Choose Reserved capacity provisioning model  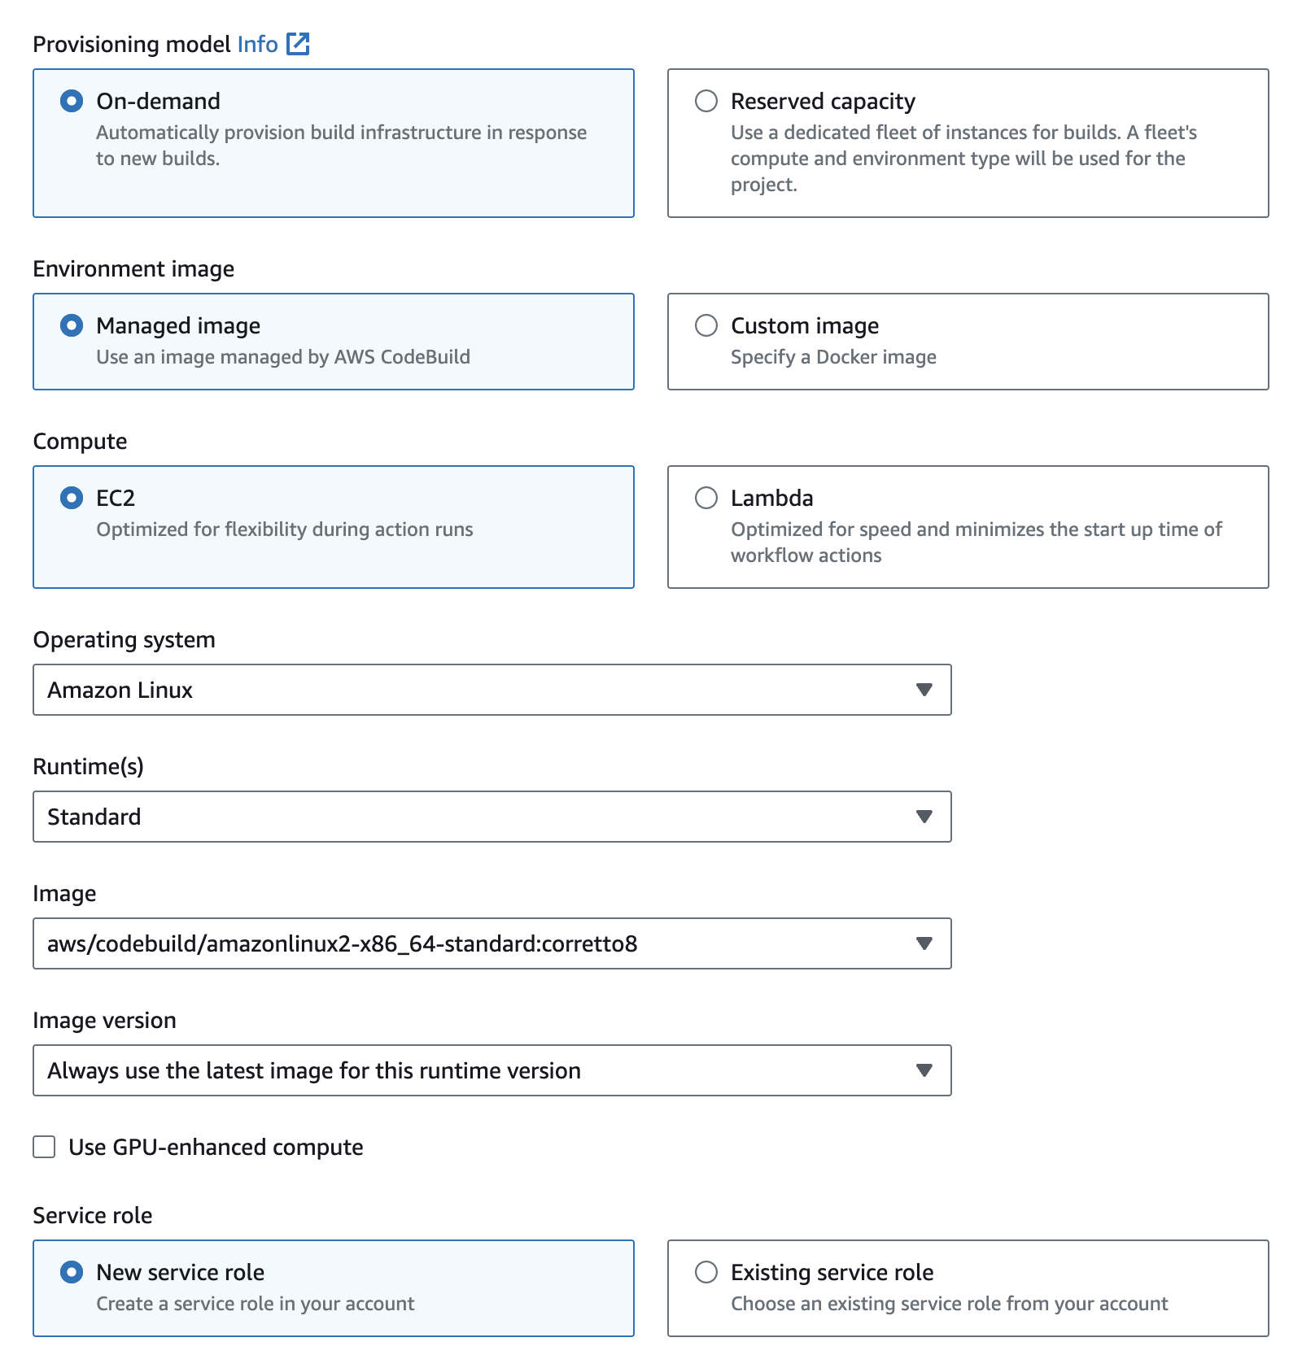[706, 101]
